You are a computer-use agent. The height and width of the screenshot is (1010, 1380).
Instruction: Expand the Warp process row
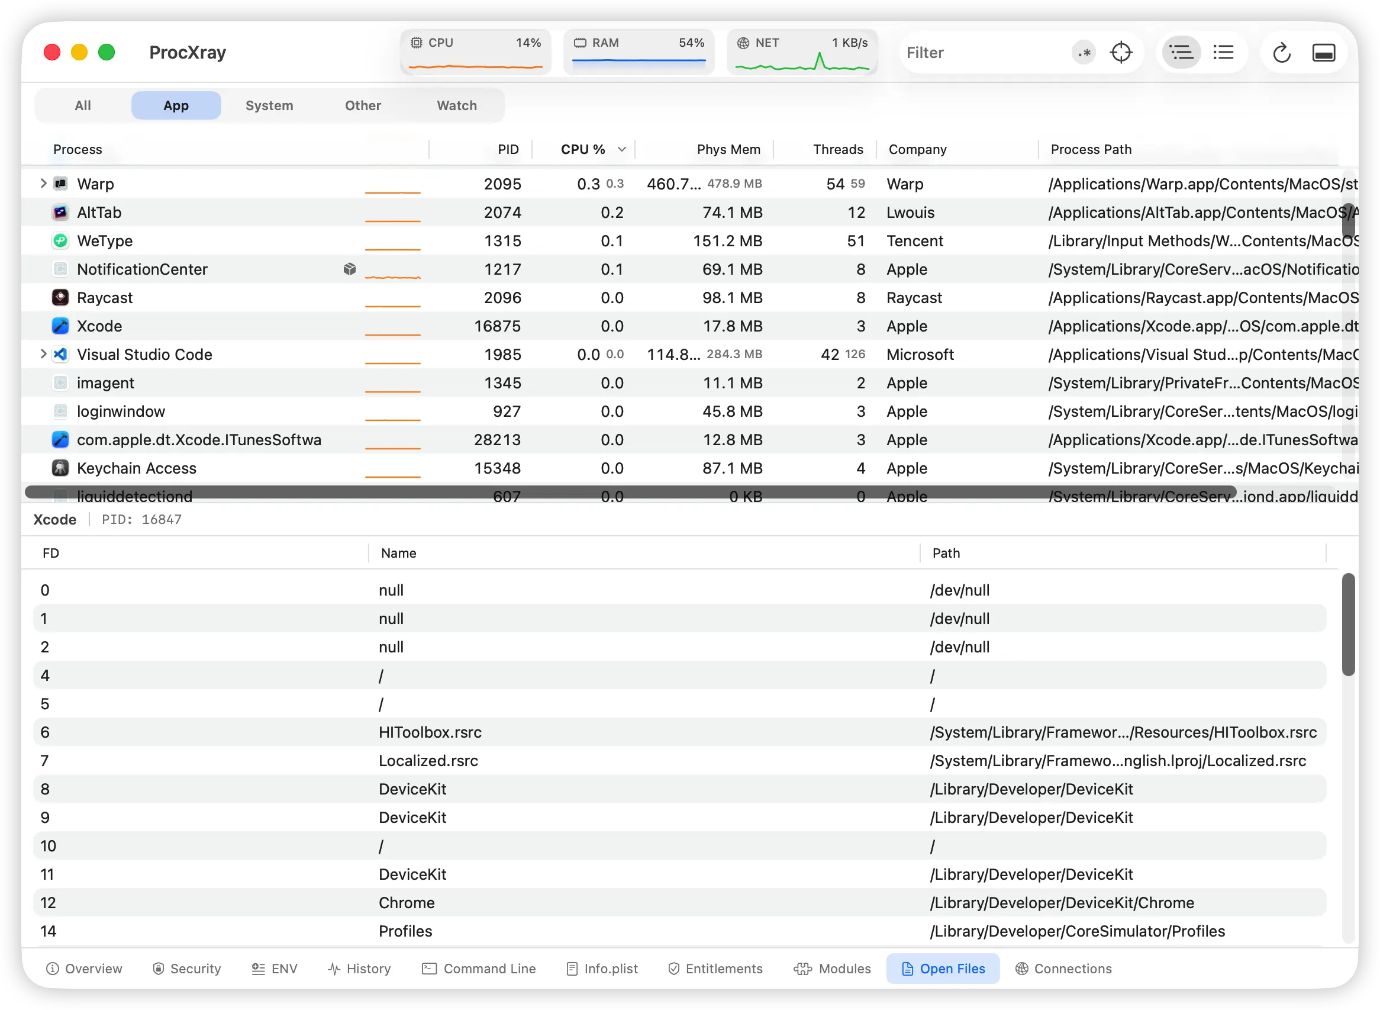tap(43, 183)
